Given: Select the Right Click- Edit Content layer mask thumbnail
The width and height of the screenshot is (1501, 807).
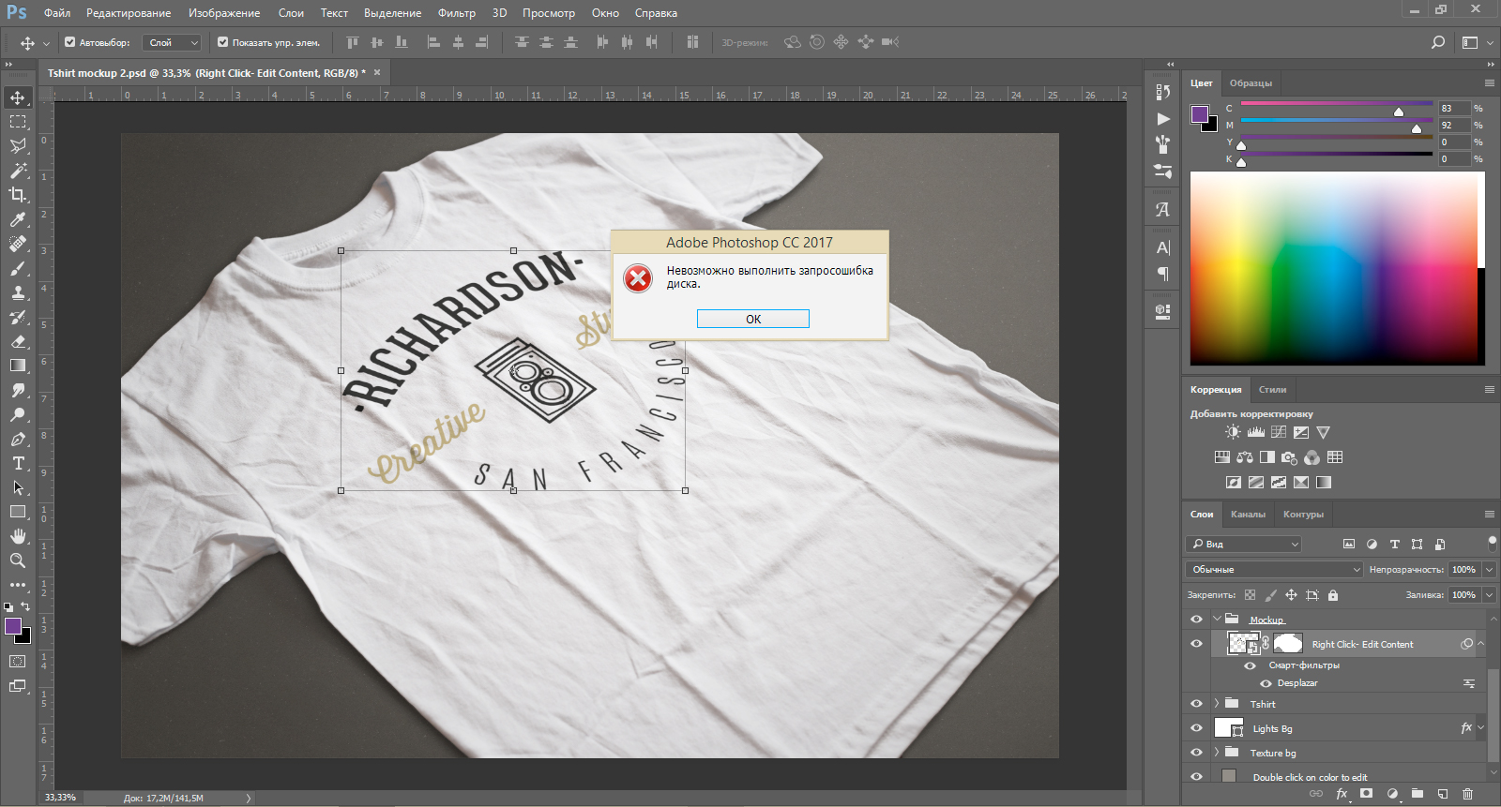Looking at the screenshot, I should tap(1288, 644).
